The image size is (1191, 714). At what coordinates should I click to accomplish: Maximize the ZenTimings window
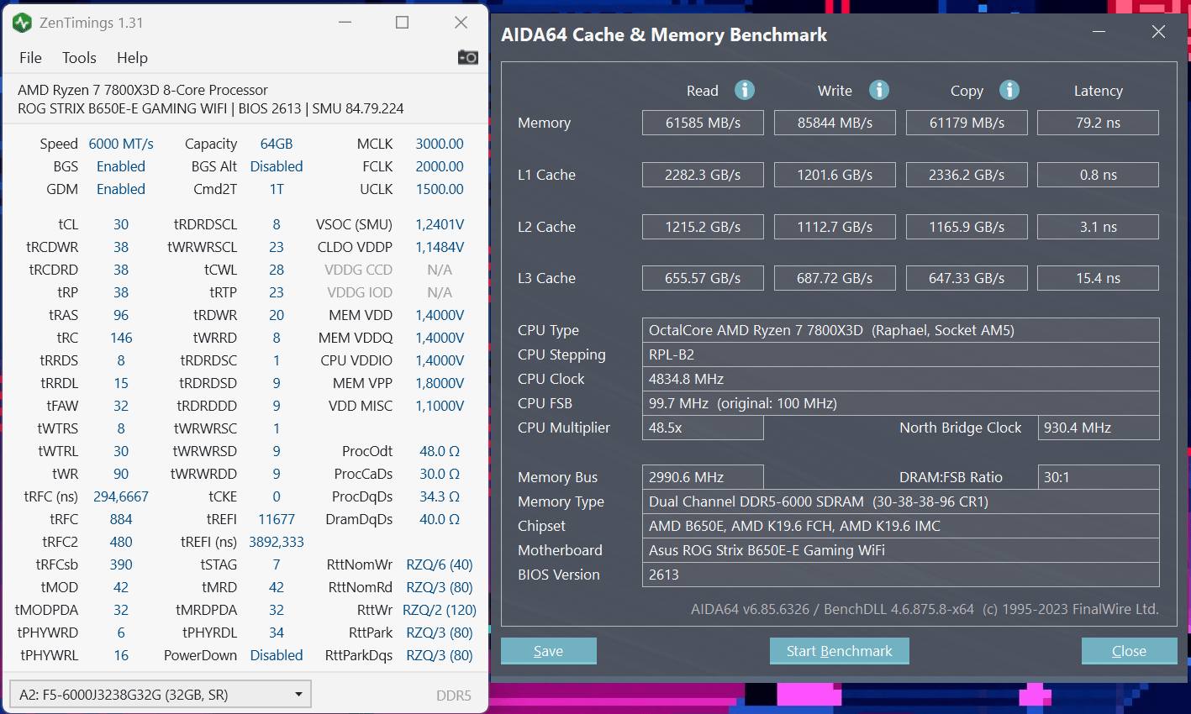(403, 23)
